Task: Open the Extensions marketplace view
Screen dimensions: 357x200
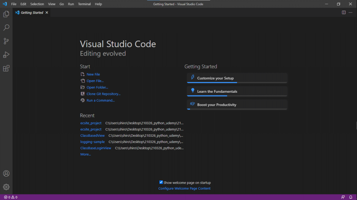Action: click(x=6, y=68)
